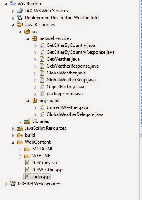This screenshot has height=200, width=142.
Task: Click the Java Resources folder icon
Action: click(x=20, y=24)
